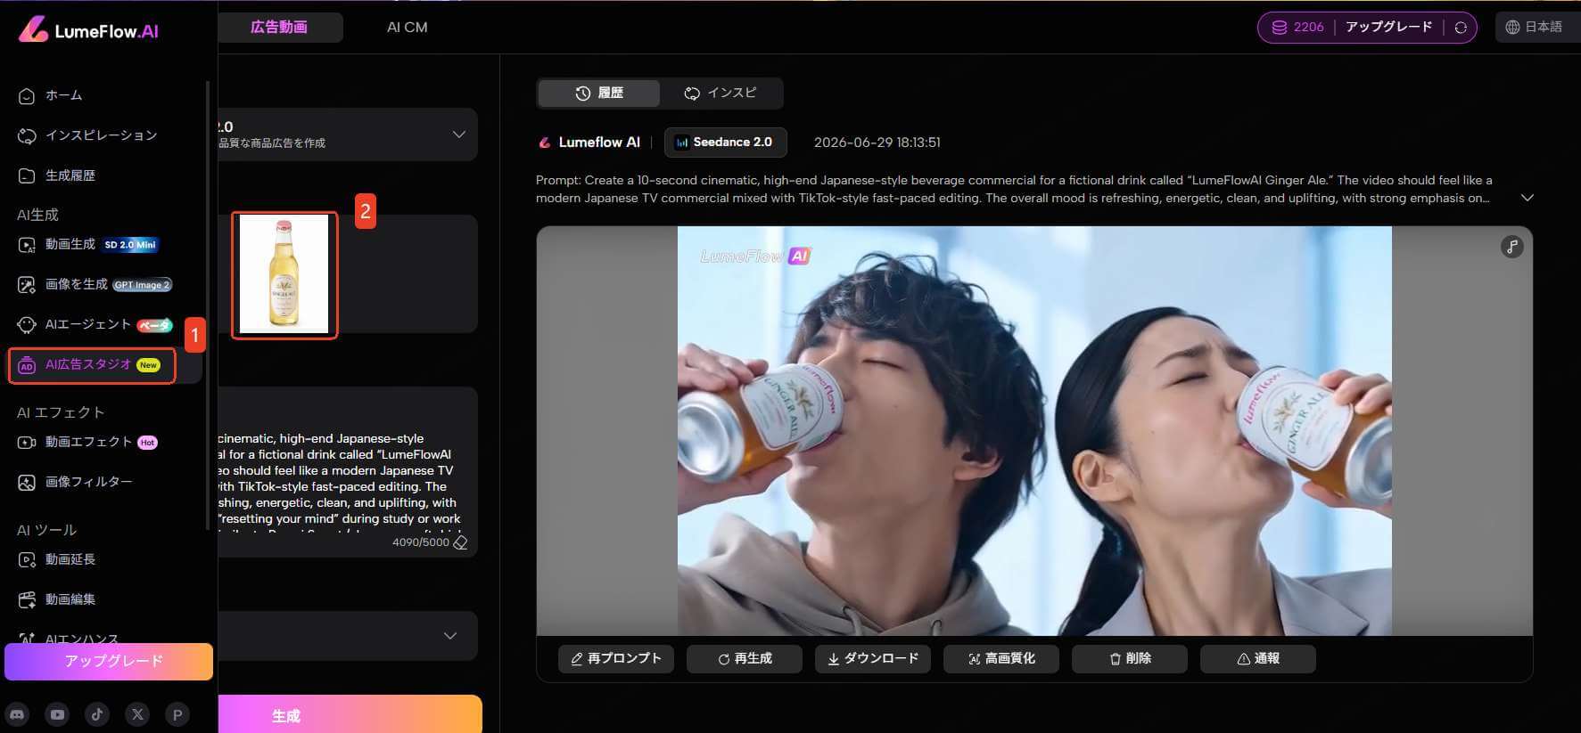Switch to the インスピ tab
1581x733 pixels.
pos(721,93)
